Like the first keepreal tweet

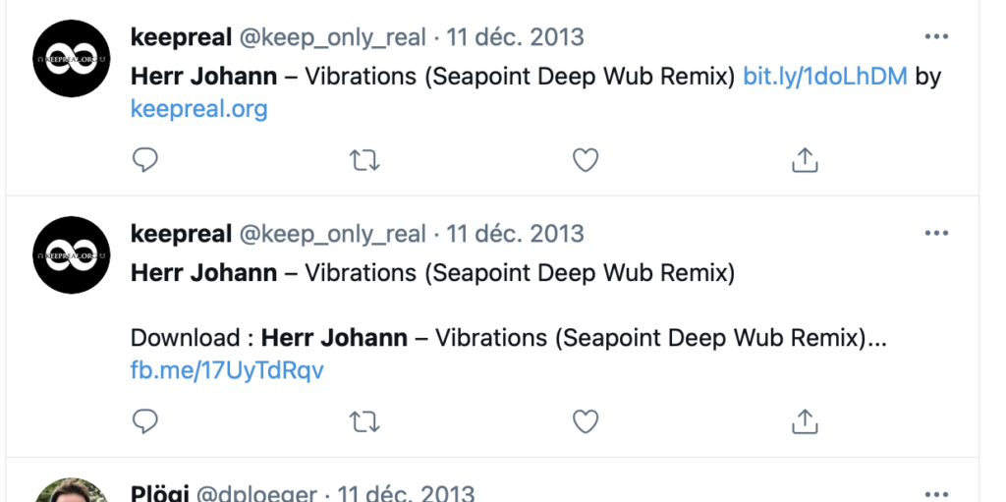coord(586,160)
